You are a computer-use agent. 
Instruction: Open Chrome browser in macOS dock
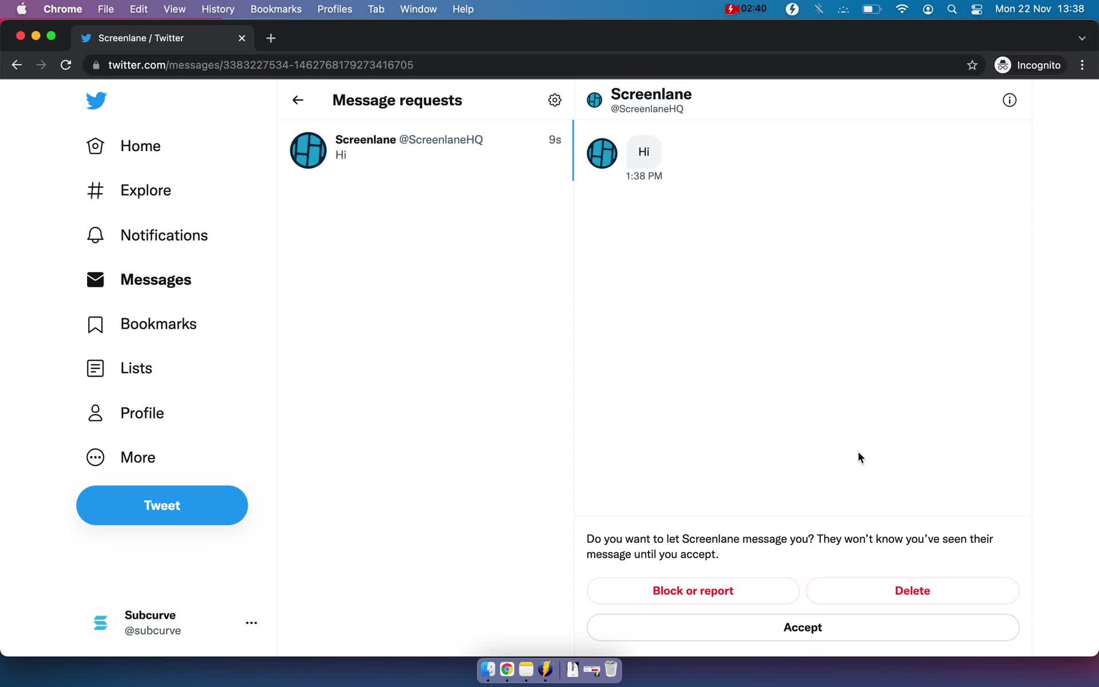click(507, 669)
